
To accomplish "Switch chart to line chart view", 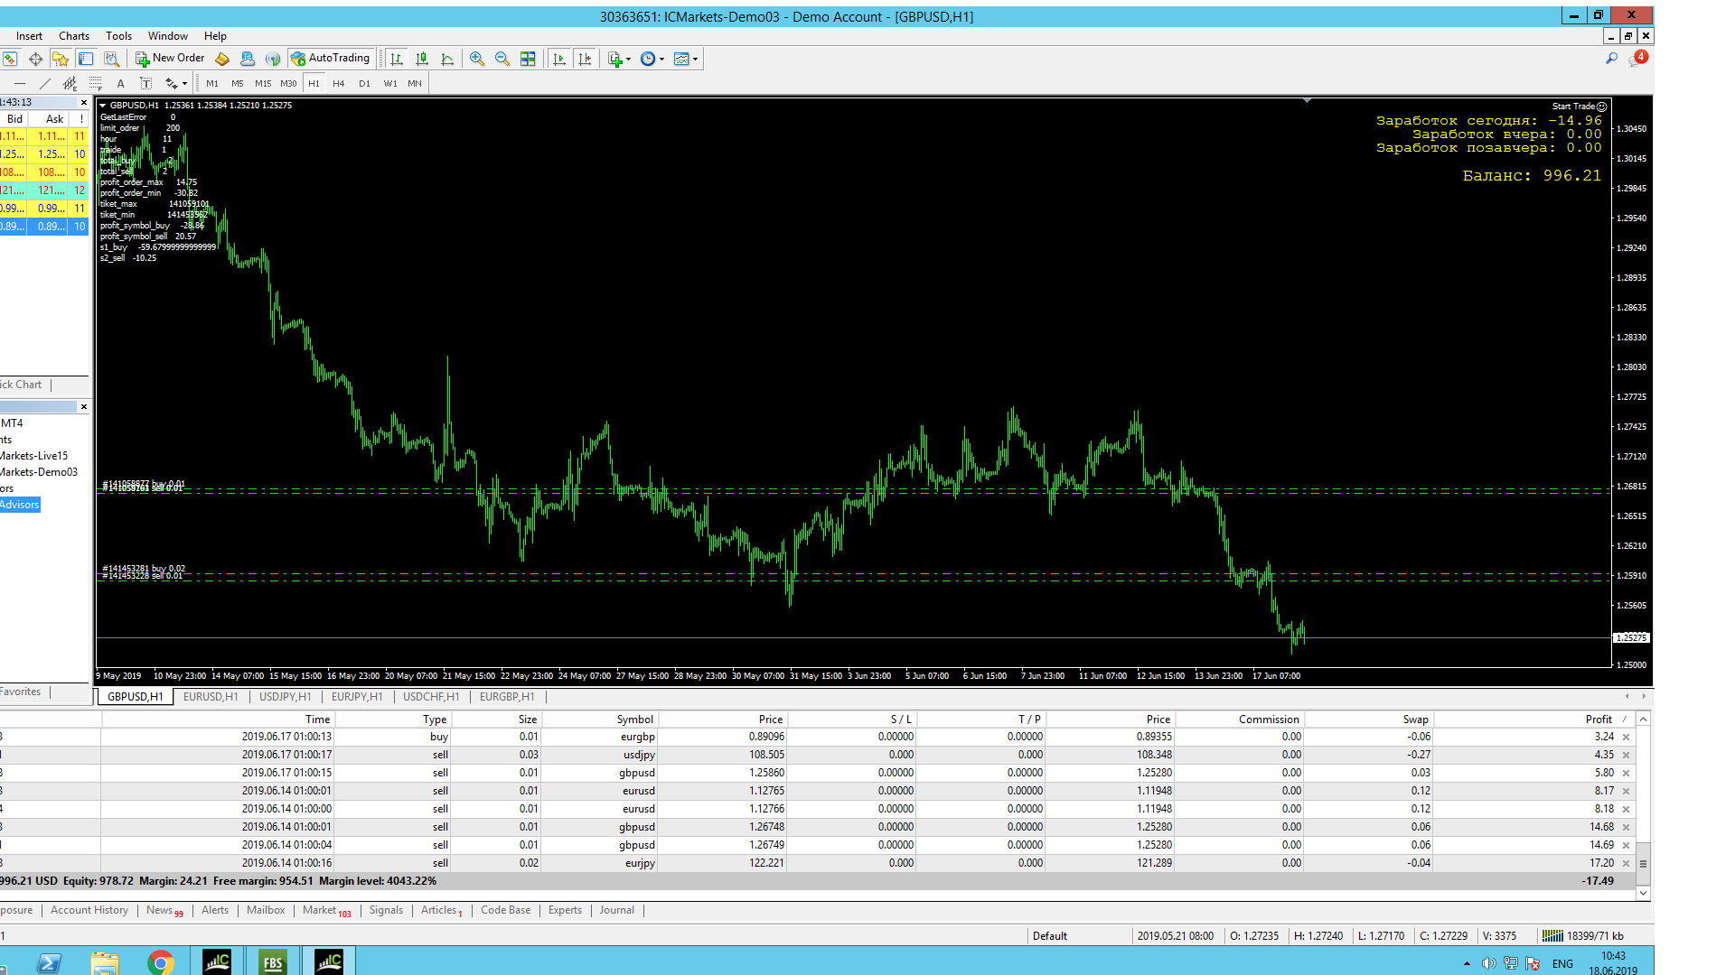I will (x=447, y=59).
